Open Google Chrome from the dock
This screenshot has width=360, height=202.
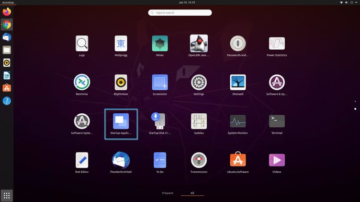(7, 25)
